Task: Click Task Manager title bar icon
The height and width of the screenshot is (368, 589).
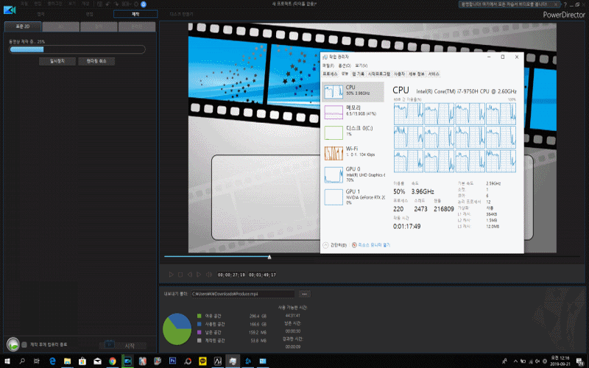Action: pos(325,57)
